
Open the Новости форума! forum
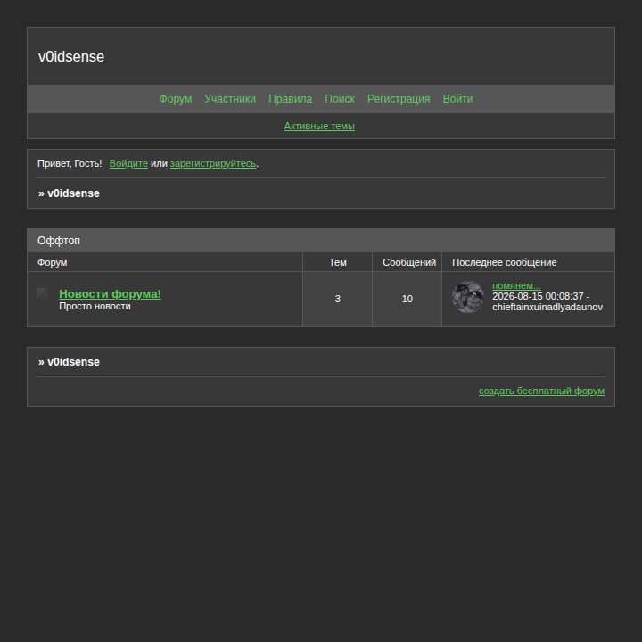111,294
